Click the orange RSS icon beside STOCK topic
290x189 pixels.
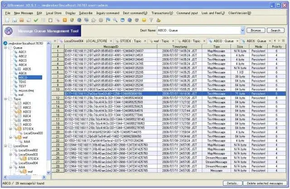pyautogui.click(x=19, y=129)
